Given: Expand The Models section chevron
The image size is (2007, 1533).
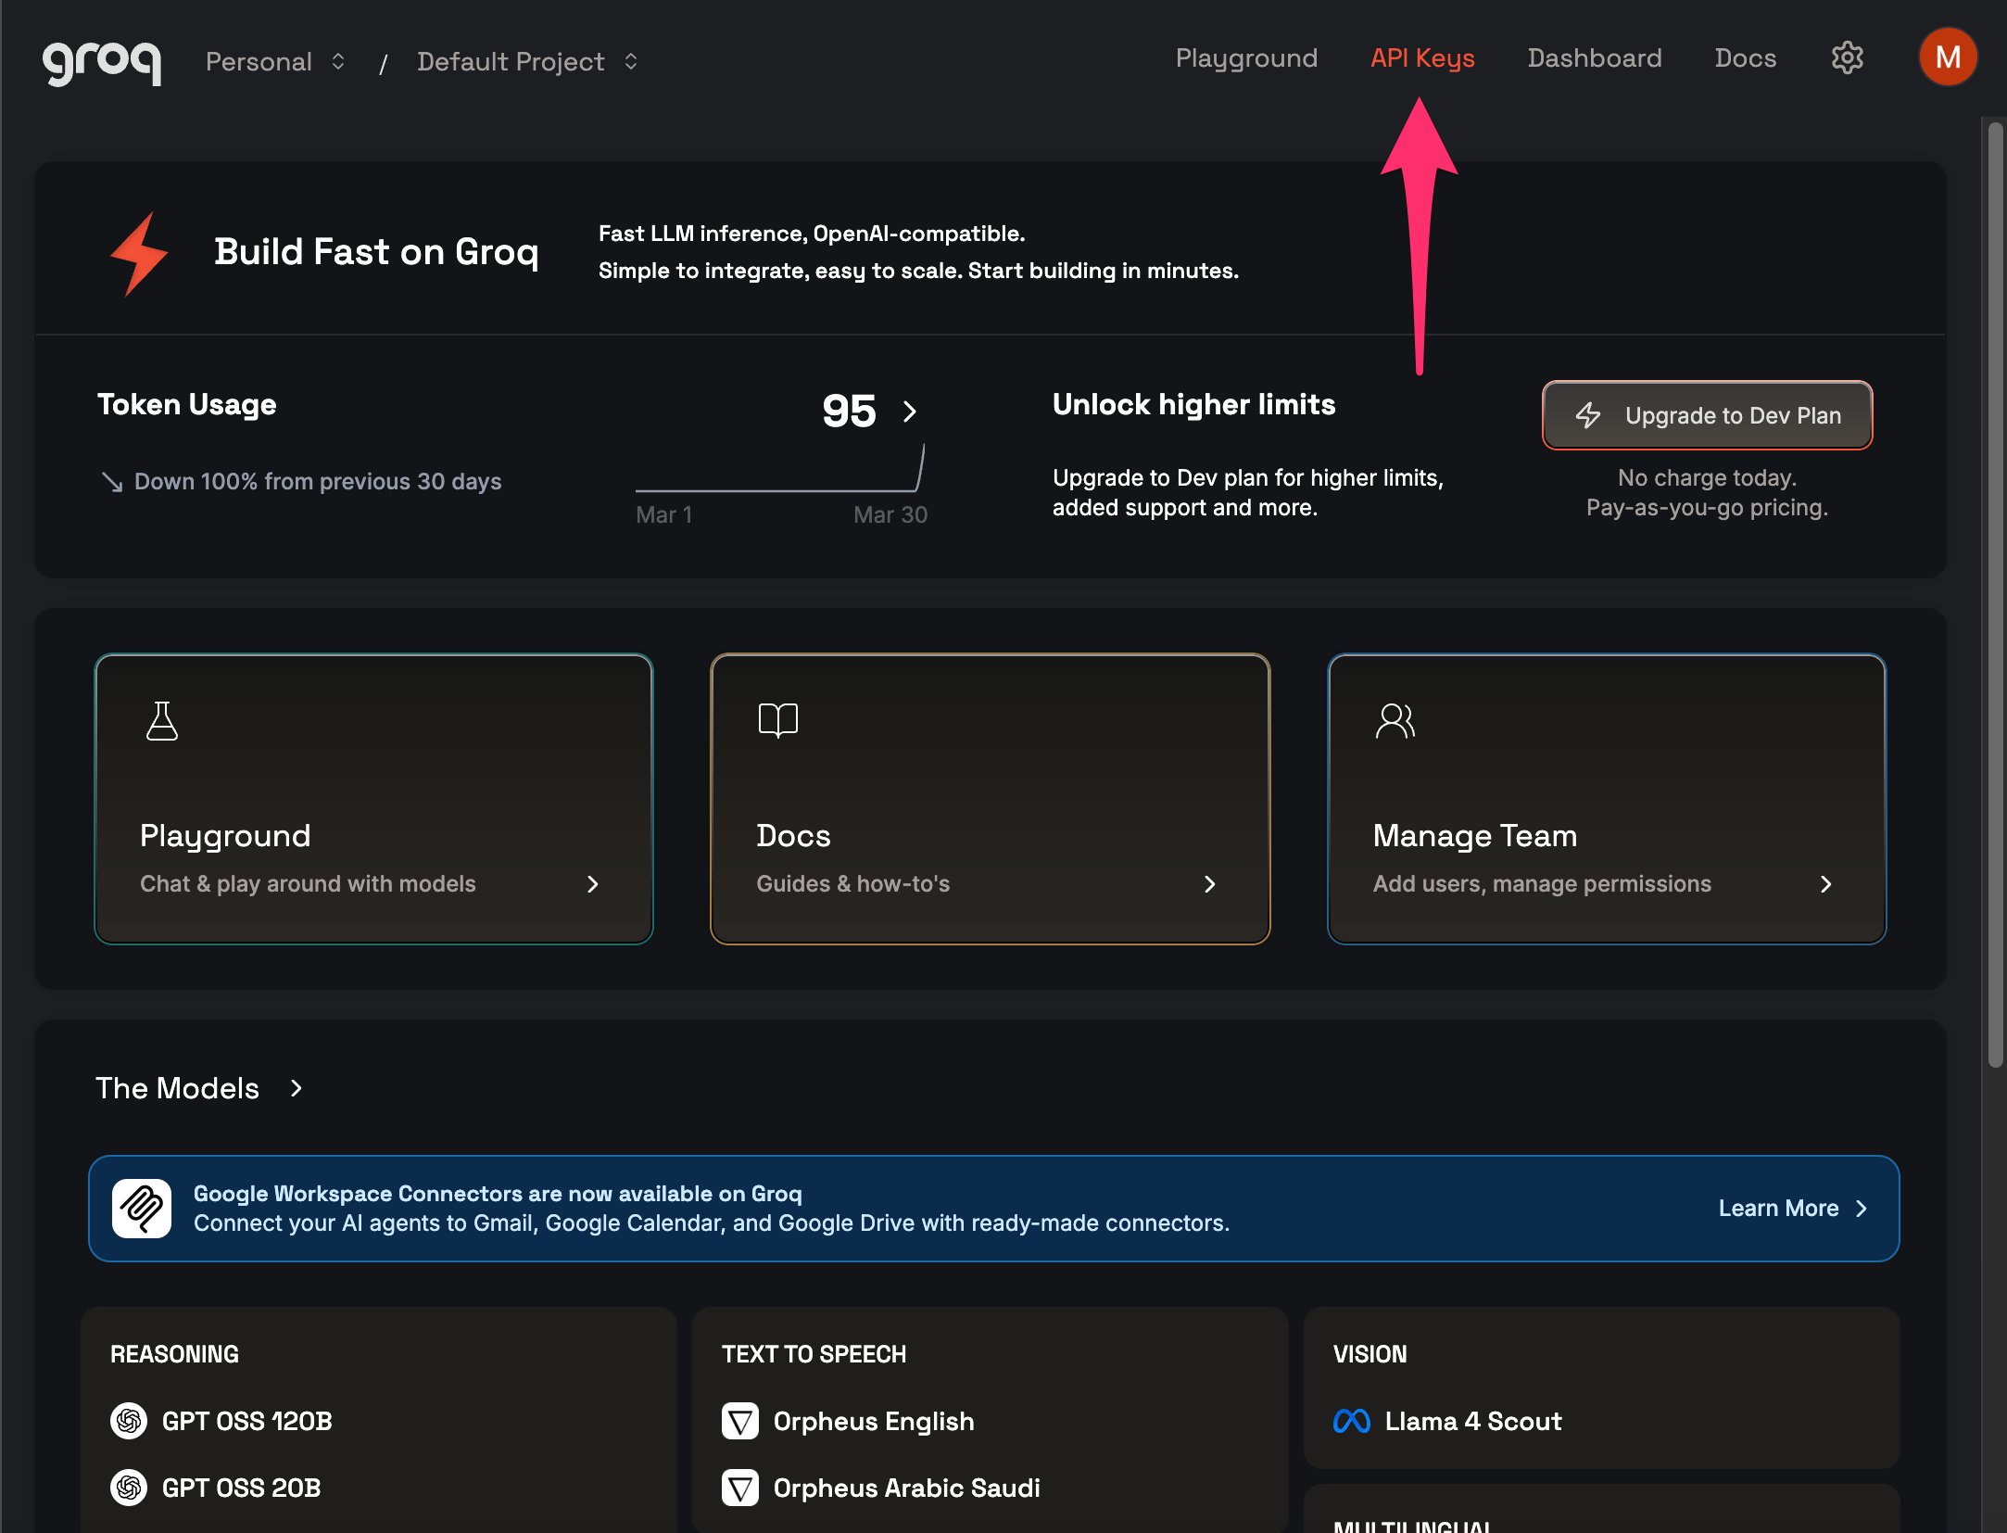Looking at the screenshot, I should pyautogui.click(x=297, y=1088).
